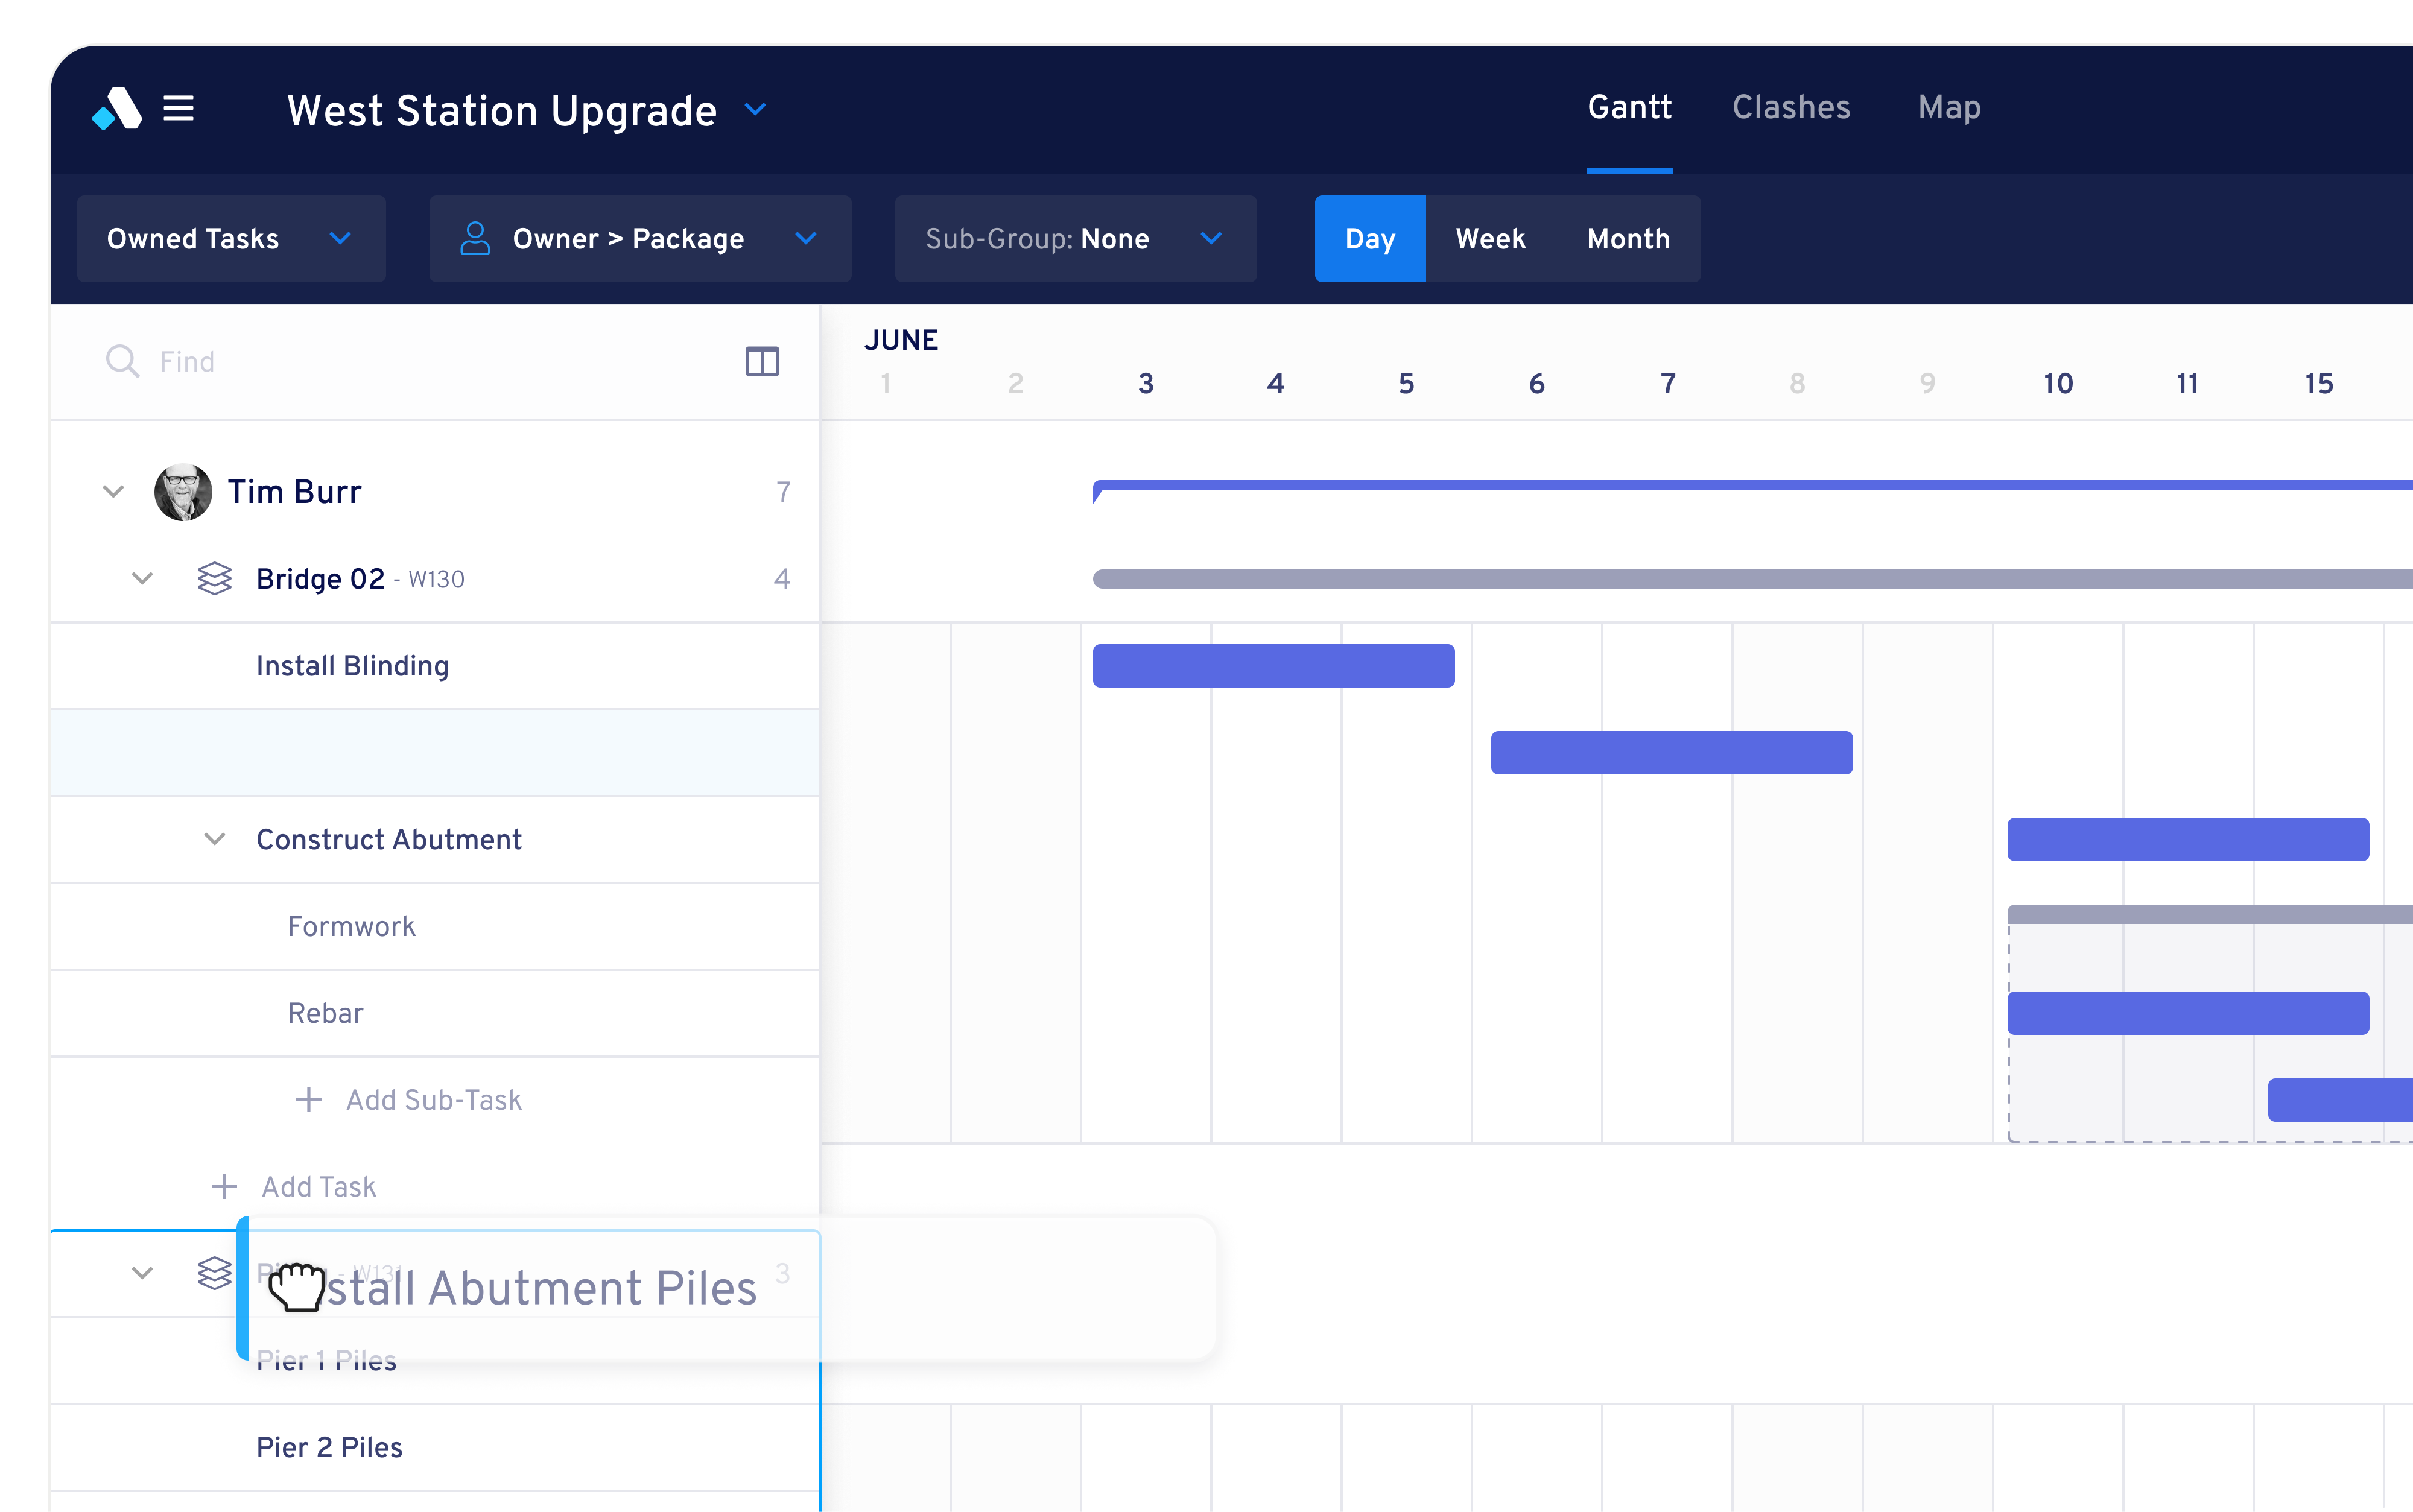Open the Sub-Group None dropdown
The width and height of the screenshot is (2413, 1512).
pyautogui.click(x=1075, y=239)
